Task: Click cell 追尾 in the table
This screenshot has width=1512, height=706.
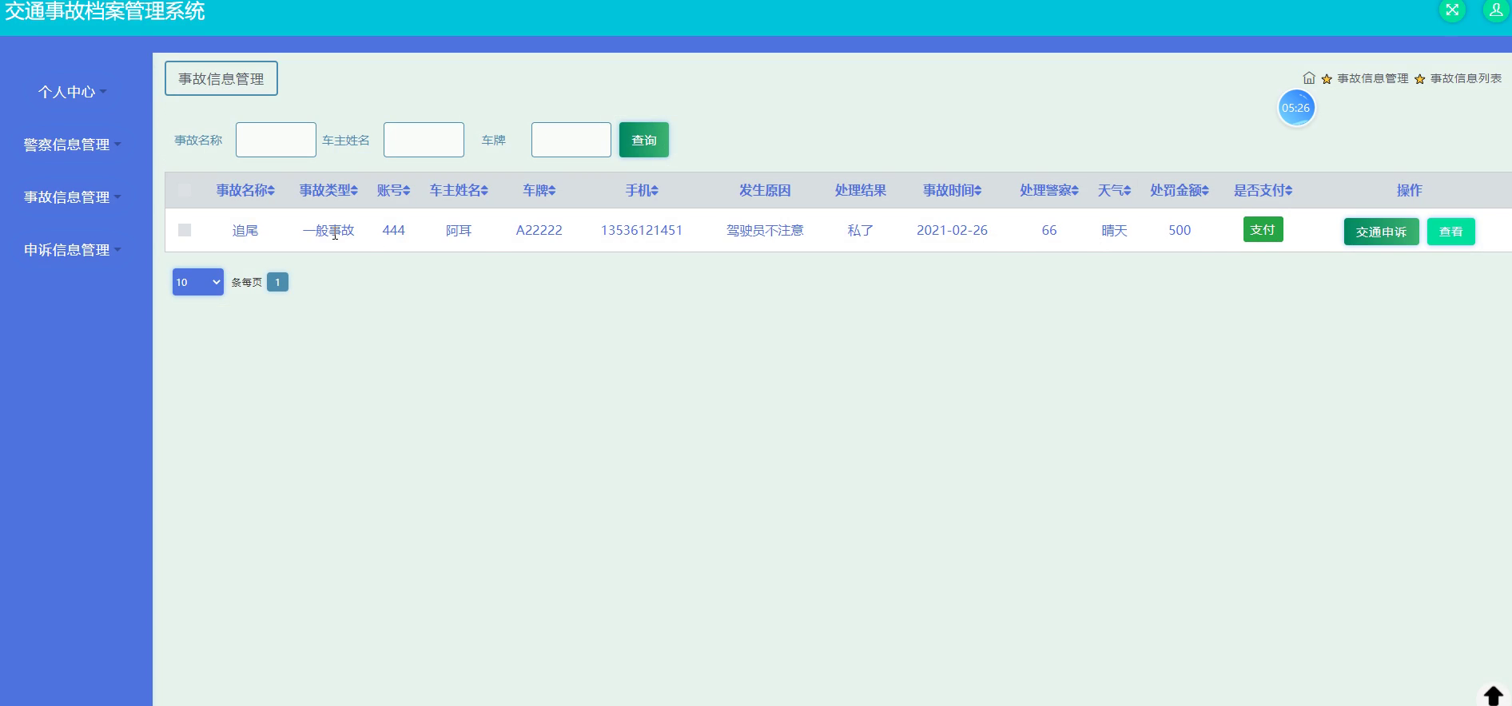Action: 245,230
